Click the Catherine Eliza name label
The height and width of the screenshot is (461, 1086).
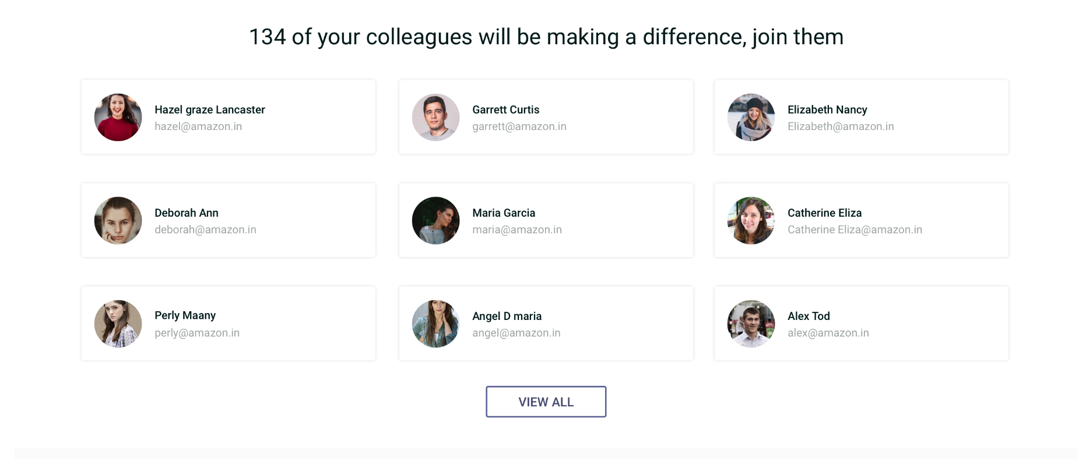click(x=824, y=213)
